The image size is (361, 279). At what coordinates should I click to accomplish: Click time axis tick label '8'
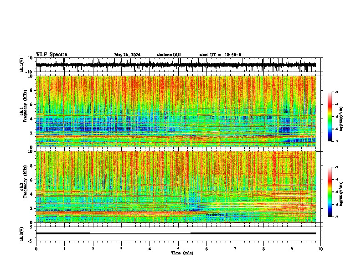click(263, 248)
